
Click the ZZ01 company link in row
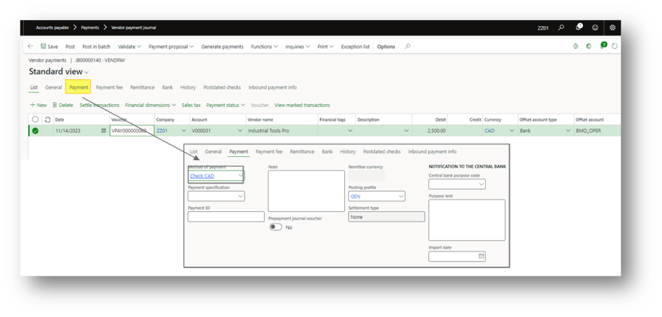coord(162,130)
